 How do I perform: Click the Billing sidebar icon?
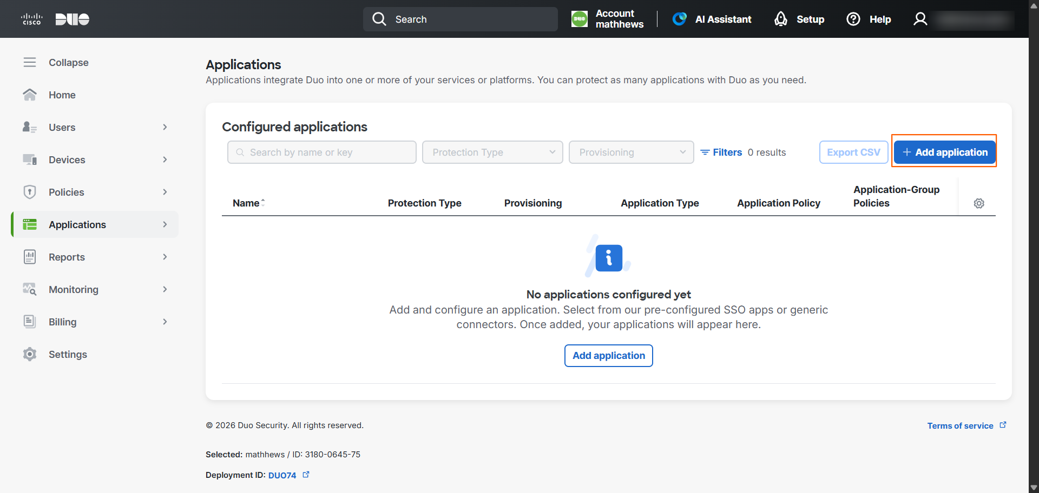(x=30, y=322)
